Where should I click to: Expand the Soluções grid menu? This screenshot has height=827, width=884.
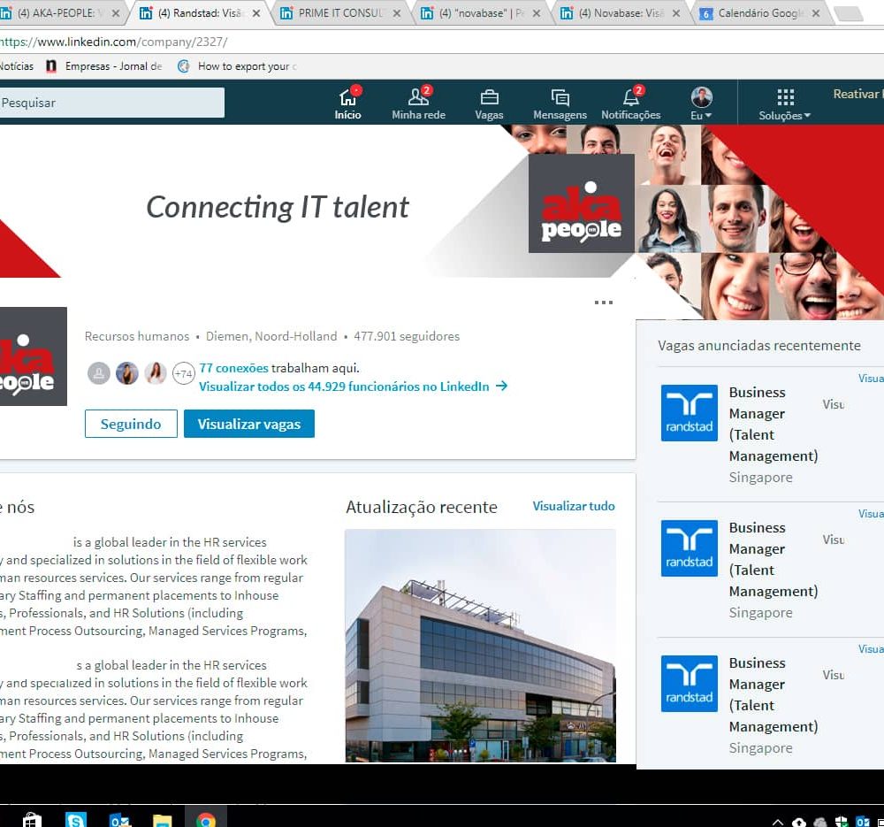(x=785, y=104)
